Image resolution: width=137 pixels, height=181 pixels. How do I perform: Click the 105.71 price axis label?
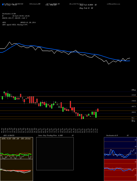(133, 106)
